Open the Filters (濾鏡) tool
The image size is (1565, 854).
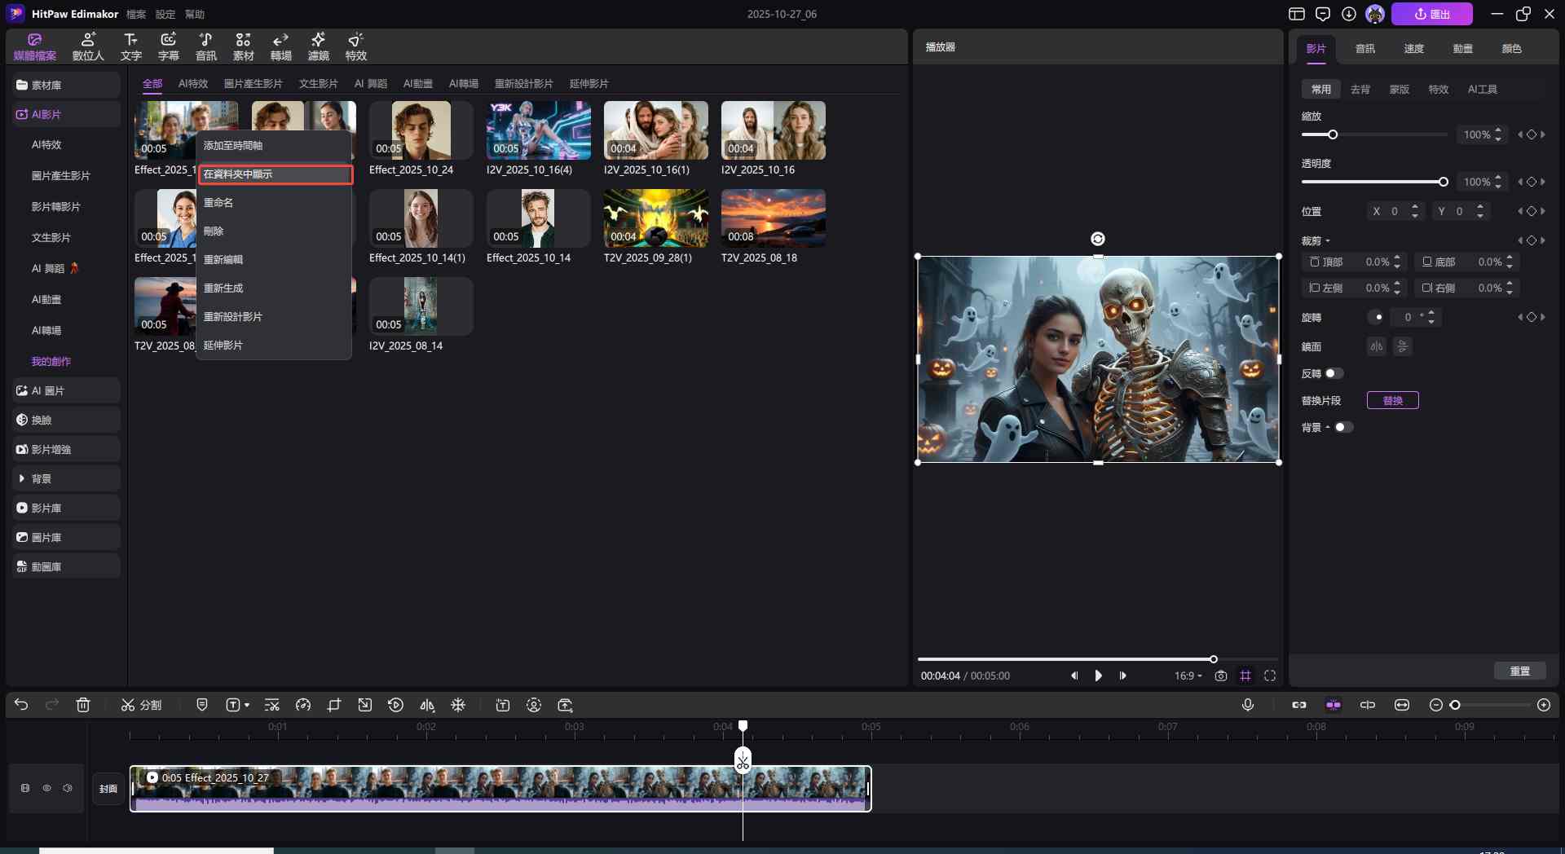click(x=318, y=46)
